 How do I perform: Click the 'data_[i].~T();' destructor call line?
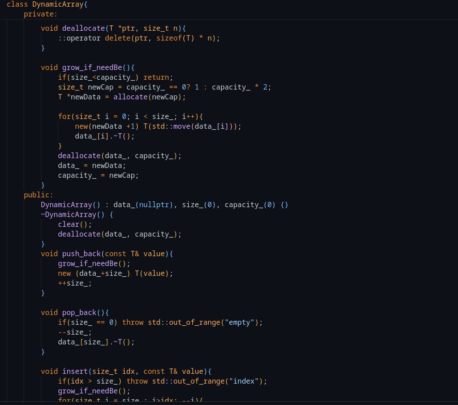point(105,136)
